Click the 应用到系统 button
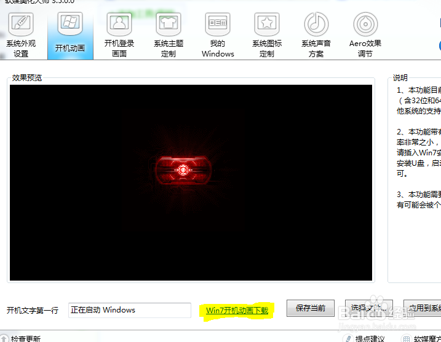The image size is (441, 342). [423, 308]
